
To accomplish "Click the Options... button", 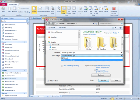I will coord(101,75).
